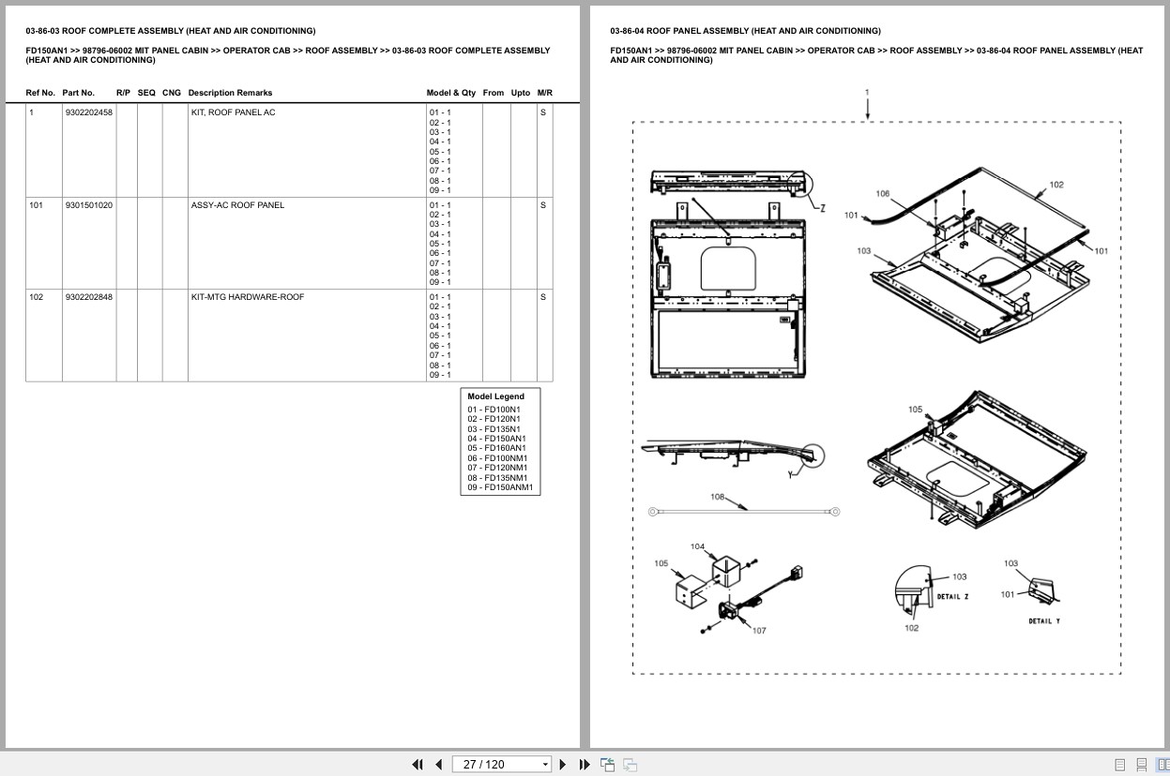Click description ASSY-AC ROOF PANEL
This screenshot has width=1170, height=776.
(x=237, y=205)
